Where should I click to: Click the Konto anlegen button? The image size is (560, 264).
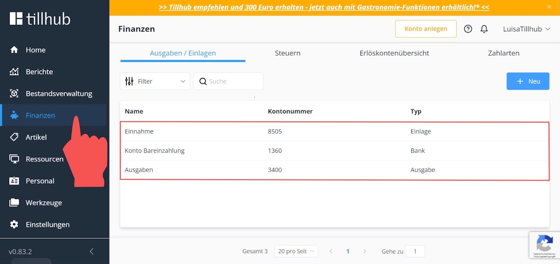(425, 28)
